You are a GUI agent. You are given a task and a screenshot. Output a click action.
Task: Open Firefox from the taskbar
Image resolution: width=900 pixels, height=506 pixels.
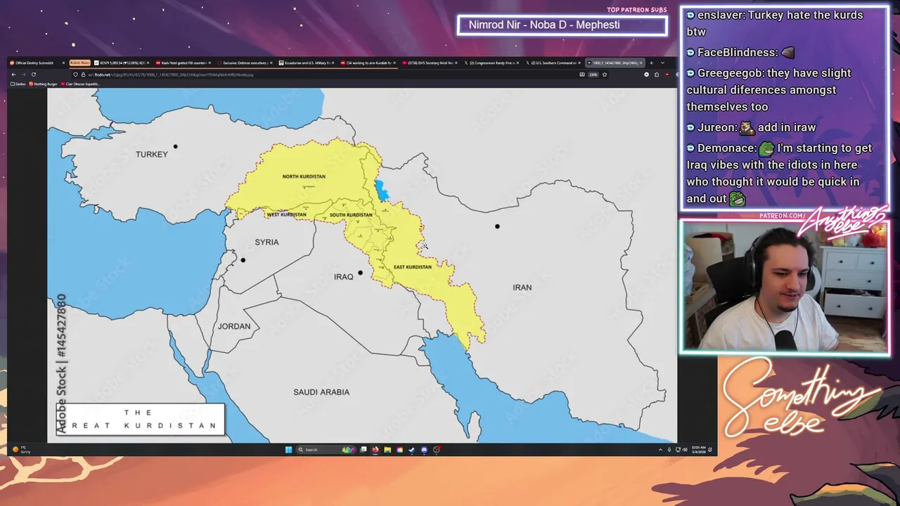[x=375, y=450]
